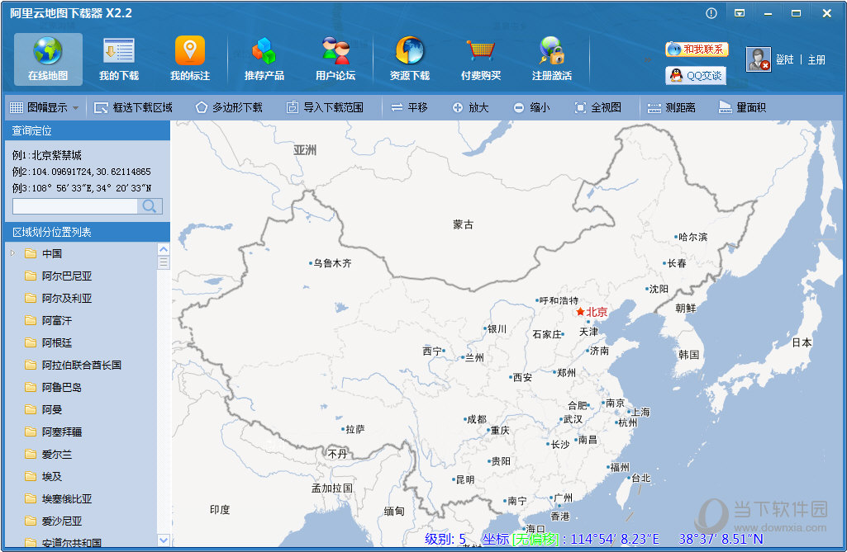Image resolution: width=847 pixels, height=552 pixels.
Task: Click the 登陆 login link
Action: [784, 60]
